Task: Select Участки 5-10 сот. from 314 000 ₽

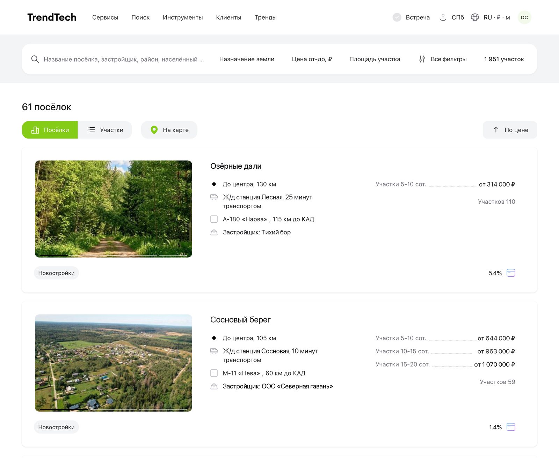Action: (445, 184)
